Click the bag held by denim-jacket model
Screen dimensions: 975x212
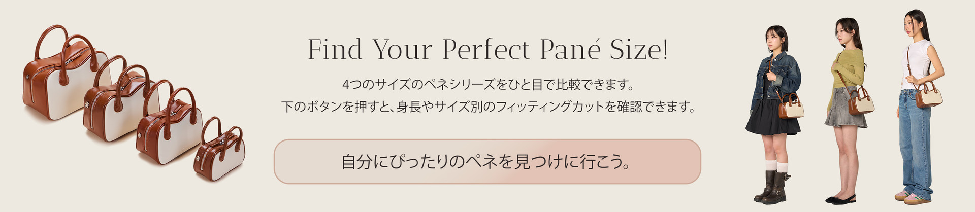point(791,106)
